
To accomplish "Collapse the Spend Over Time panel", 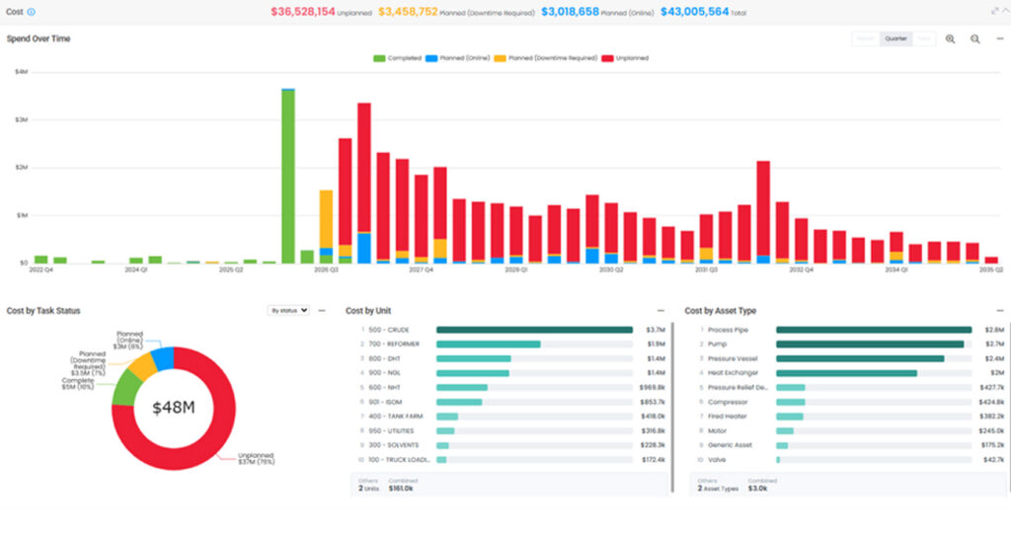I will click(x=999, y=38).
